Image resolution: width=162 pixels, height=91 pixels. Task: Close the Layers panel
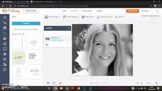click(x=69, y=28)
